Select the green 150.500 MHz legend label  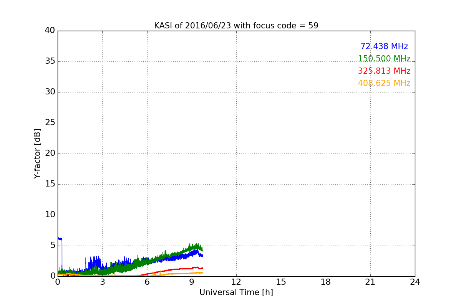click(384, 59)
